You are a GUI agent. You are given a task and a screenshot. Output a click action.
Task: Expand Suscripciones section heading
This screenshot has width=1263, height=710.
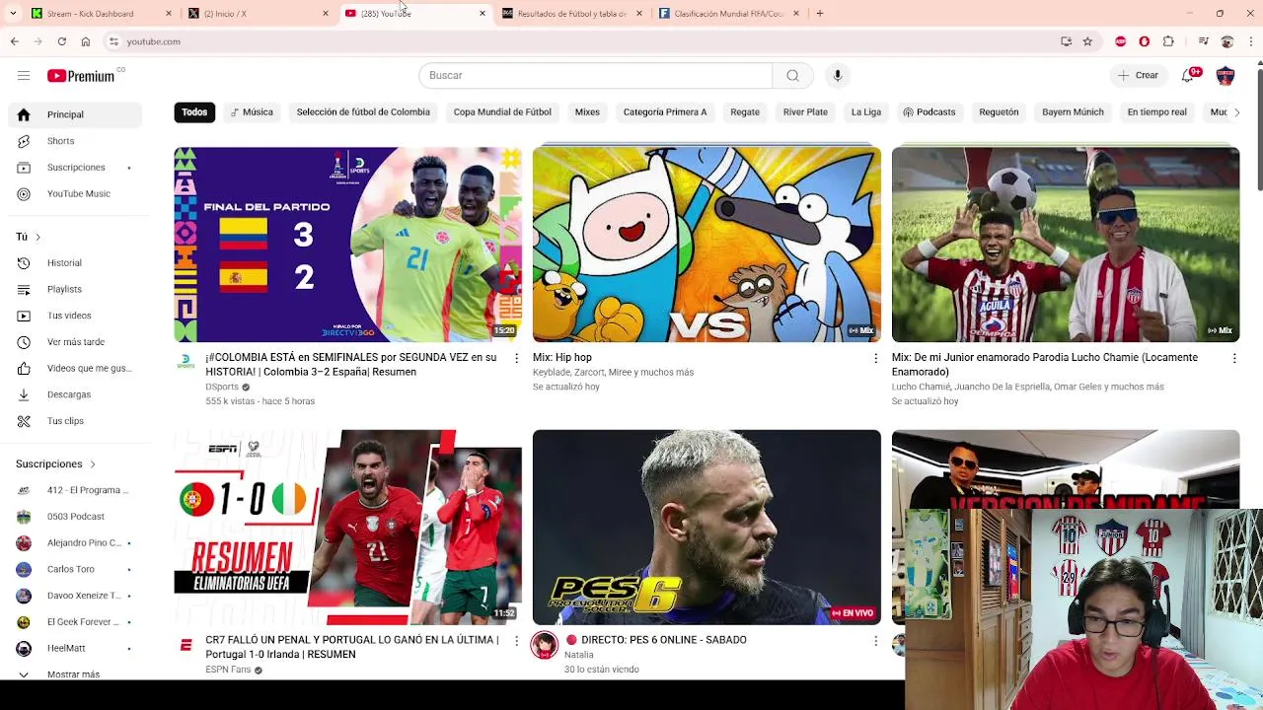click(56, 464)
